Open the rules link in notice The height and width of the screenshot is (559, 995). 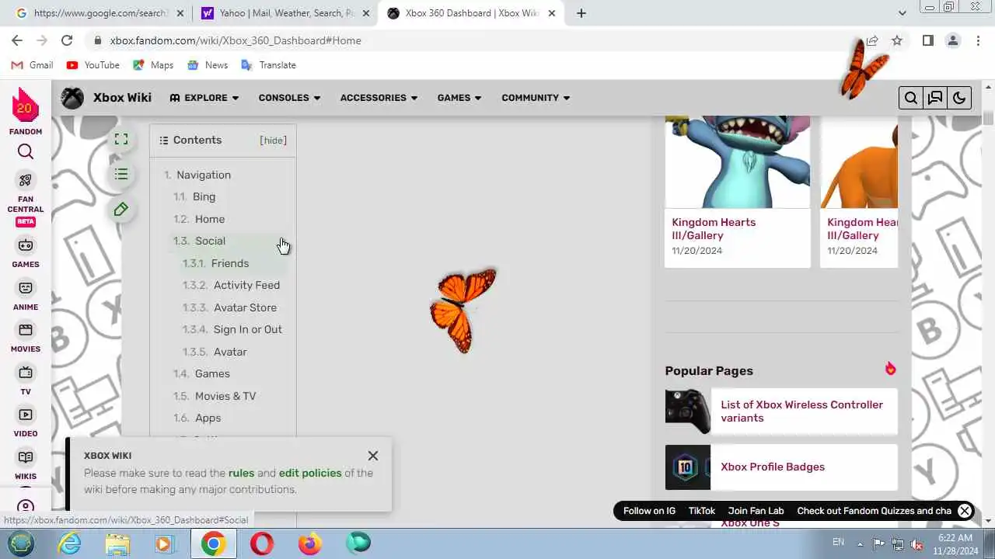(x=241, y=473)
